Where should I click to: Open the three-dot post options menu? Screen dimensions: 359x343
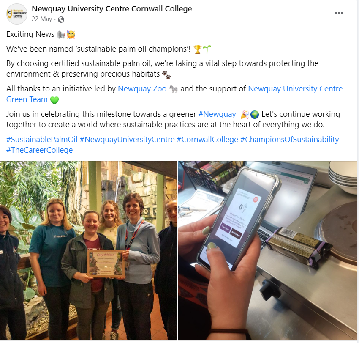(339, 13)
